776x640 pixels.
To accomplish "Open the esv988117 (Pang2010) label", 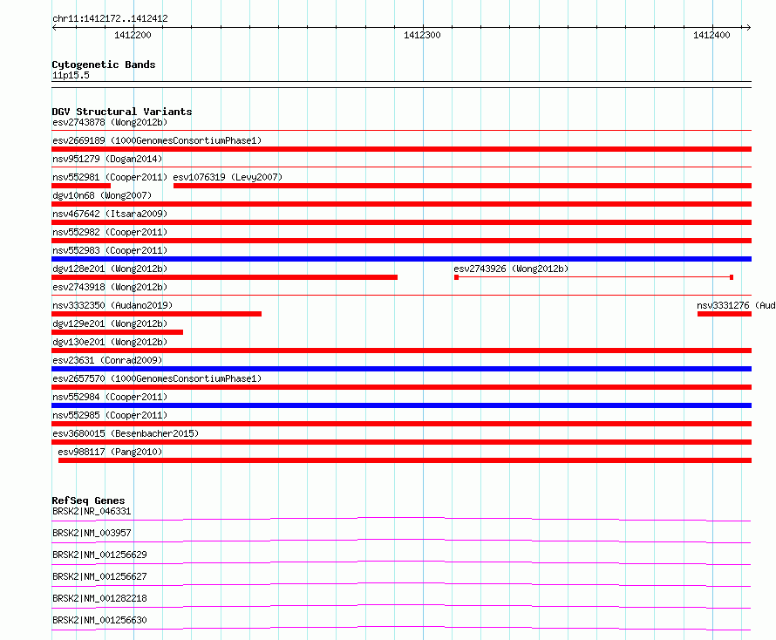I will 110,452.
